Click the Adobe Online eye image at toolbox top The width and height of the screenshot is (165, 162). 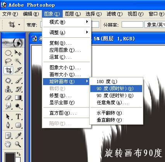(x=13, y=43)
